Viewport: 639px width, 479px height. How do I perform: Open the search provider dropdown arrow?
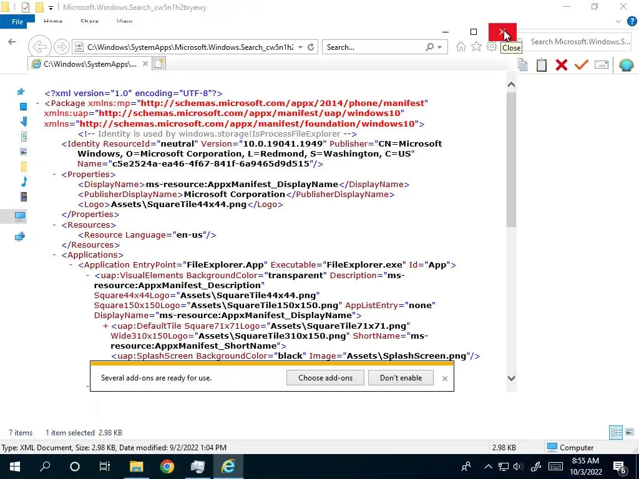click(x=440, y=47)
